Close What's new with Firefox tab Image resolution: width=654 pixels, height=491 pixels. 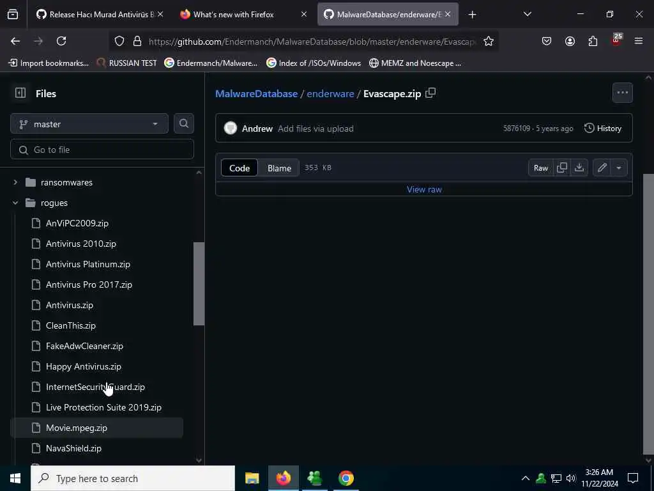(x=304, y=14)
